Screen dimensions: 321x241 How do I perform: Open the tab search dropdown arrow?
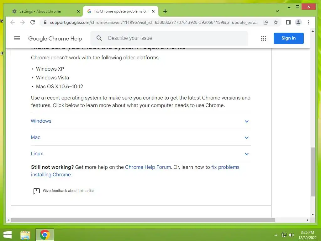point(277,11)
